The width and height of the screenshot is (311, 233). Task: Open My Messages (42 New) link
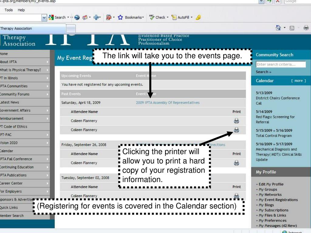click(x=278, y=226)
